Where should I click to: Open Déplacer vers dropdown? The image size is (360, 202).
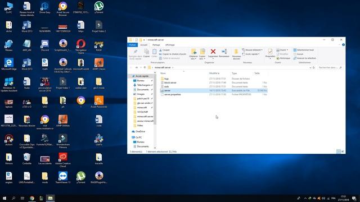coord(193,54)
